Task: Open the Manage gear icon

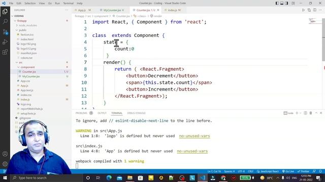Action: pos(5,164)
